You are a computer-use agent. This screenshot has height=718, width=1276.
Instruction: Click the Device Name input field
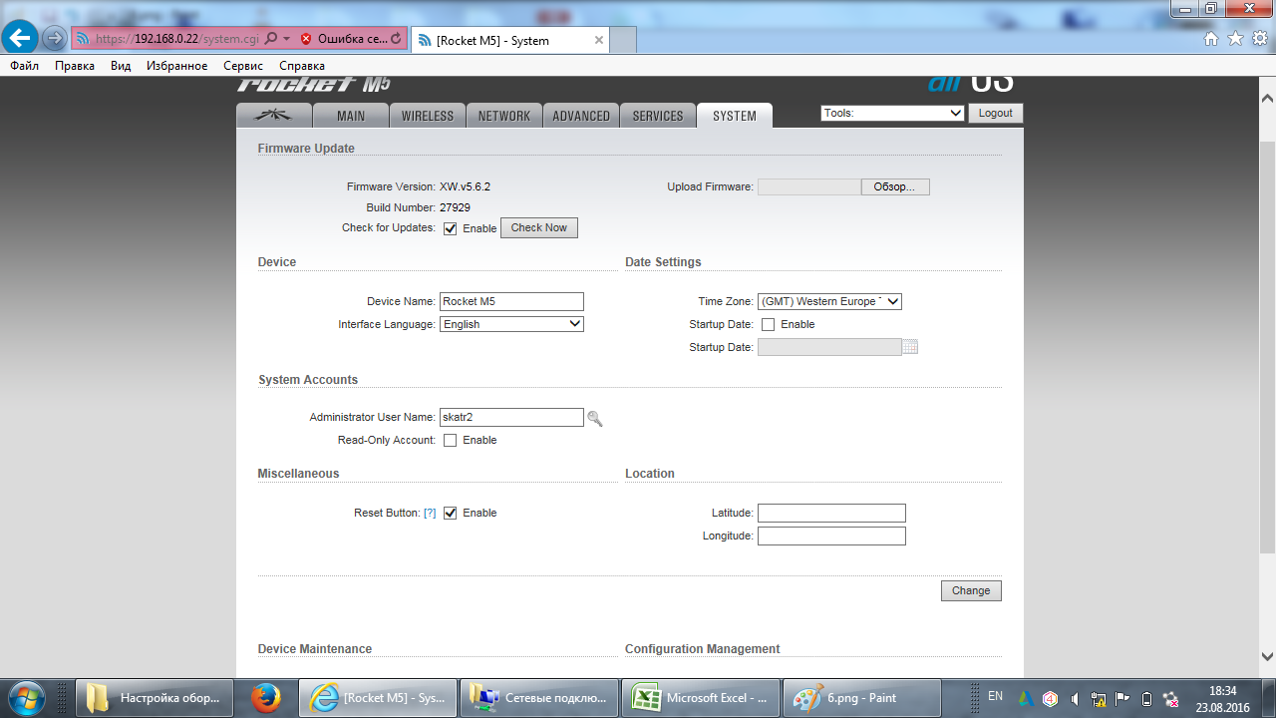(511, 301)
